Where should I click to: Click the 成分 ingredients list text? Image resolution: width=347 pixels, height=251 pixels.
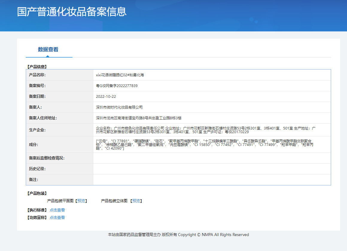[205, 144]
